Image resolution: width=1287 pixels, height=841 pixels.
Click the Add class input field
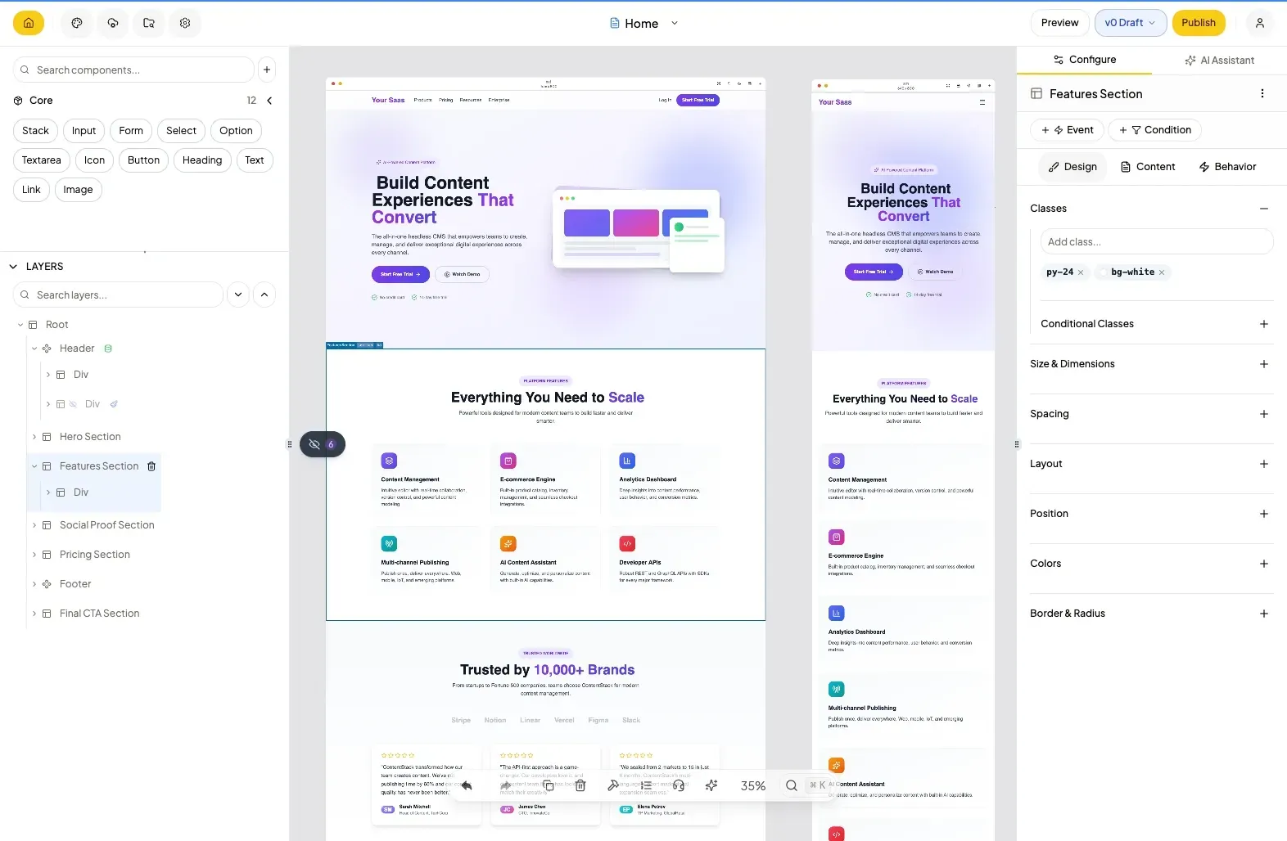tap(1155, 242)
